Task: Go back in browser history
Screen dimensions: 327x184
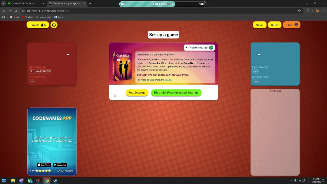Action: pyautogui.click(x=4, y=11)
